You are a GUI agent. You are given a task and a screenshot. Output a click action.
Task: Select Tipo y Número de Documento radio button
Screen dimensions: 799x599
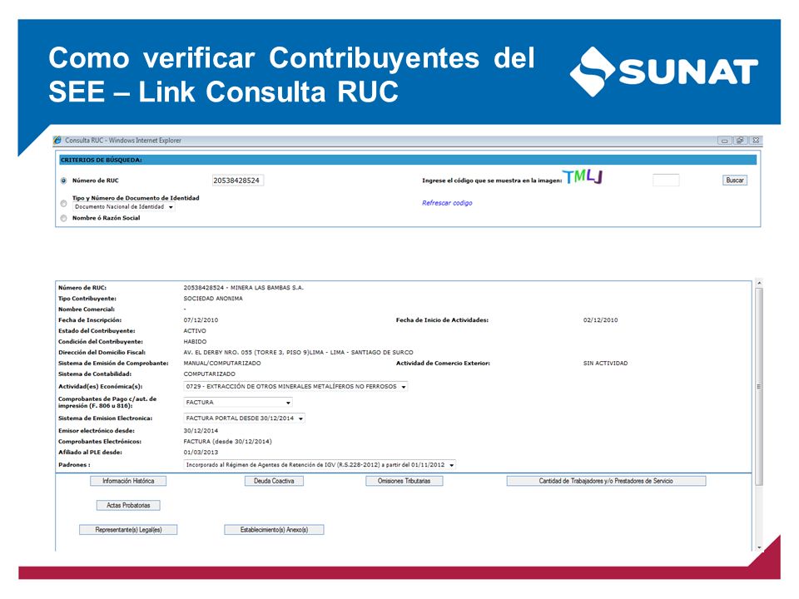pos(64,203)
